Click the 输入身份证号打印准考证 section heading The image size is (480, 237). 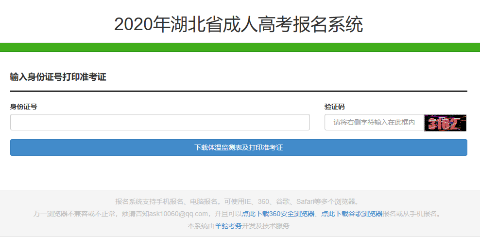coord(58,77)
